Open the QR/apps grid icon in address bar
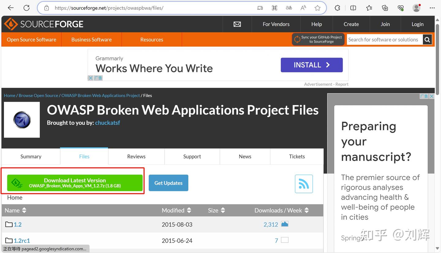 click(x=274, y=8)
